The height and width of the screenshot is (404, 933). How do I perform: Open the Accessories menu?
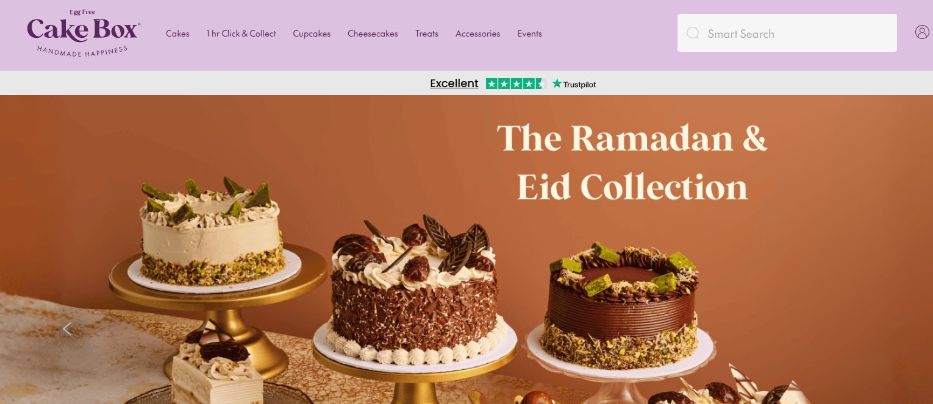click(477, 34)
